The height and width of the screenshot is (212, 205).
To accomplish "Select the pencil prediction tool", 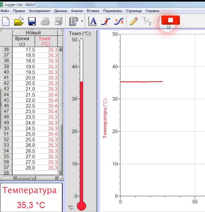I will (x=133, y=21).
